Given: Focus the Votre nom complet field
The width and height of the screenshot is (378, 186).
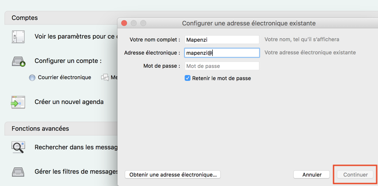Looking at the screenshot, I should coord(222,40).
